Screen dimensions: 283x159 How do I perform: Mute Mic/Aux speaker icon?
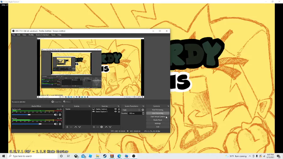pos(56,124)
